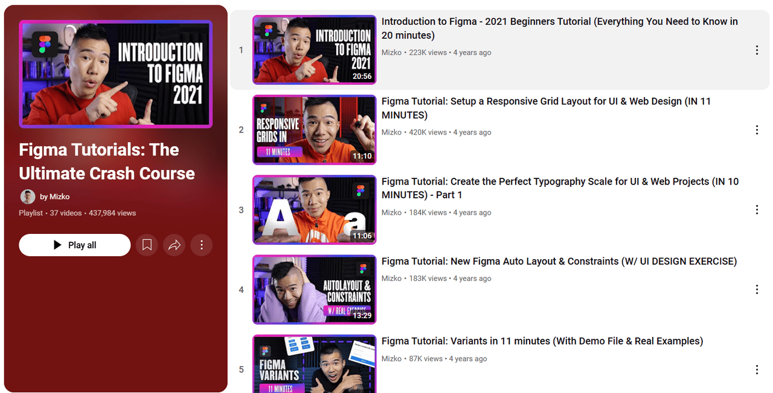Image resolution: width=773 pixels, height=393 pixels.
Task: Save the playlist with the bookmark icon
Action: [x=147, y=245]
